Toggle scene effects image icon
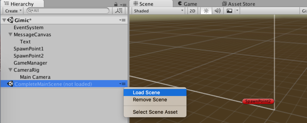The width and height of the screenshot is (307, 123). pos(229,11)
